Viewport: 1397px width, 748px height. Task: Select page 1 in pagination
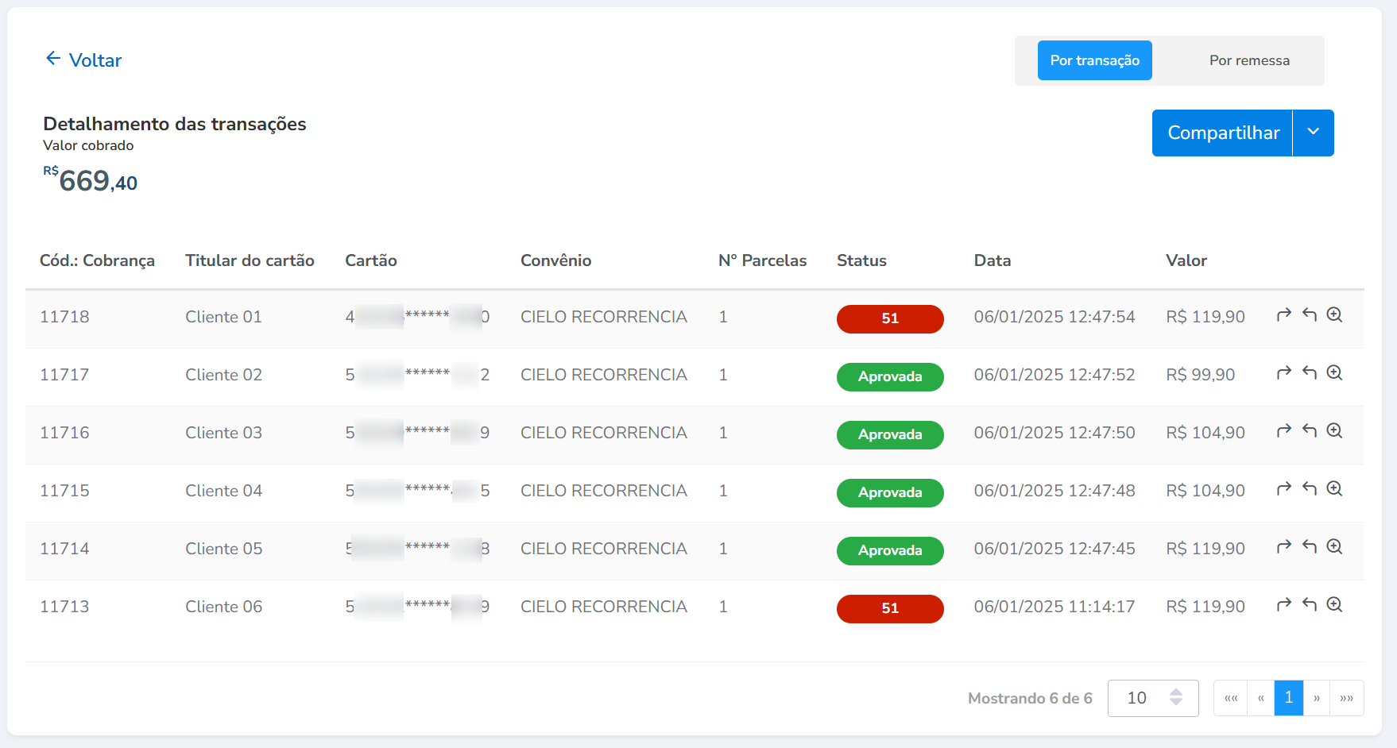[1288, 698]
